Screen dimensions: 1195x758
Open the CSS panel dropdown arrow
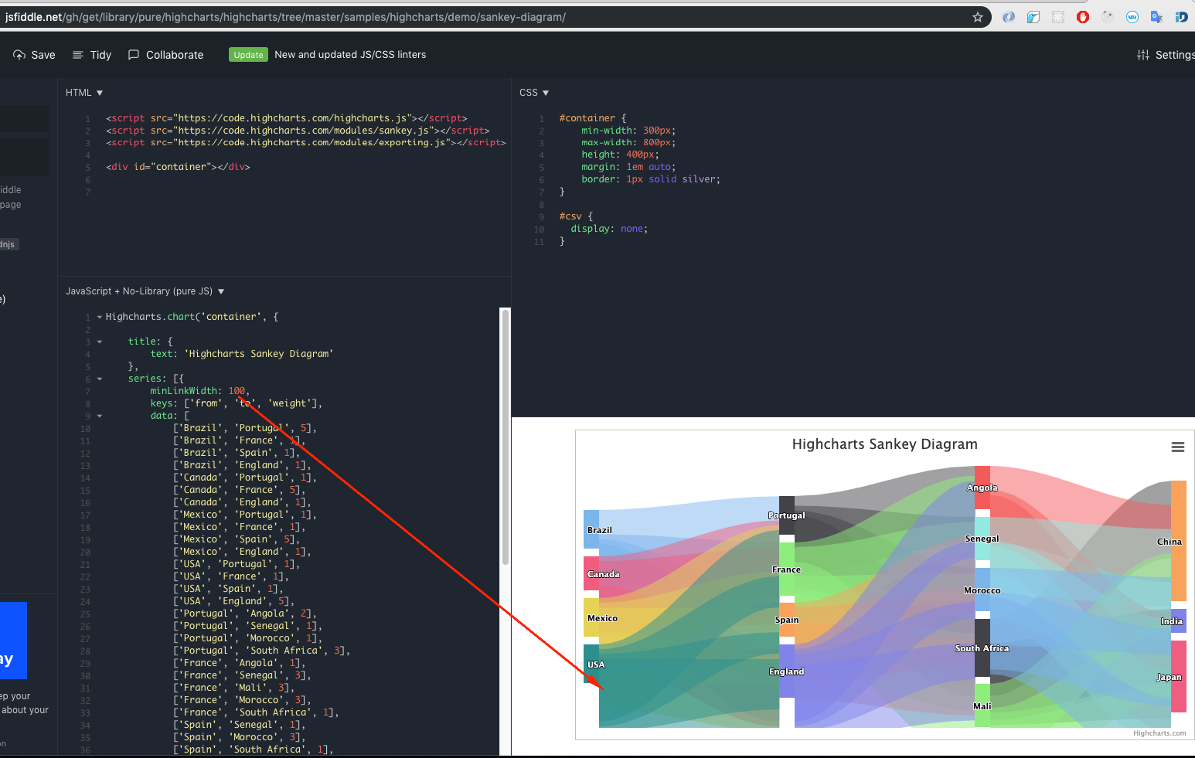click(x=546, y=92)
